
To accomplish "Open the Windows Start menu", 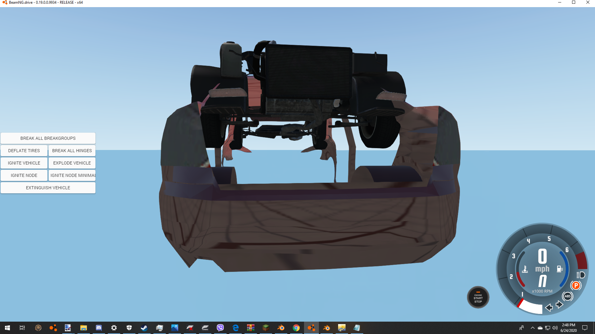I will point(7,328).
